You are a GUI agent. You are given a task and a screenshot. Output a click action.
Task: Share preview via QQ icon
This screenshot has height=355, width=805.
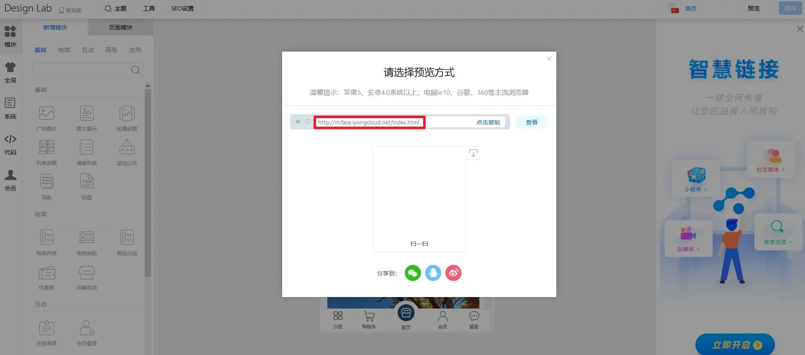433,273
